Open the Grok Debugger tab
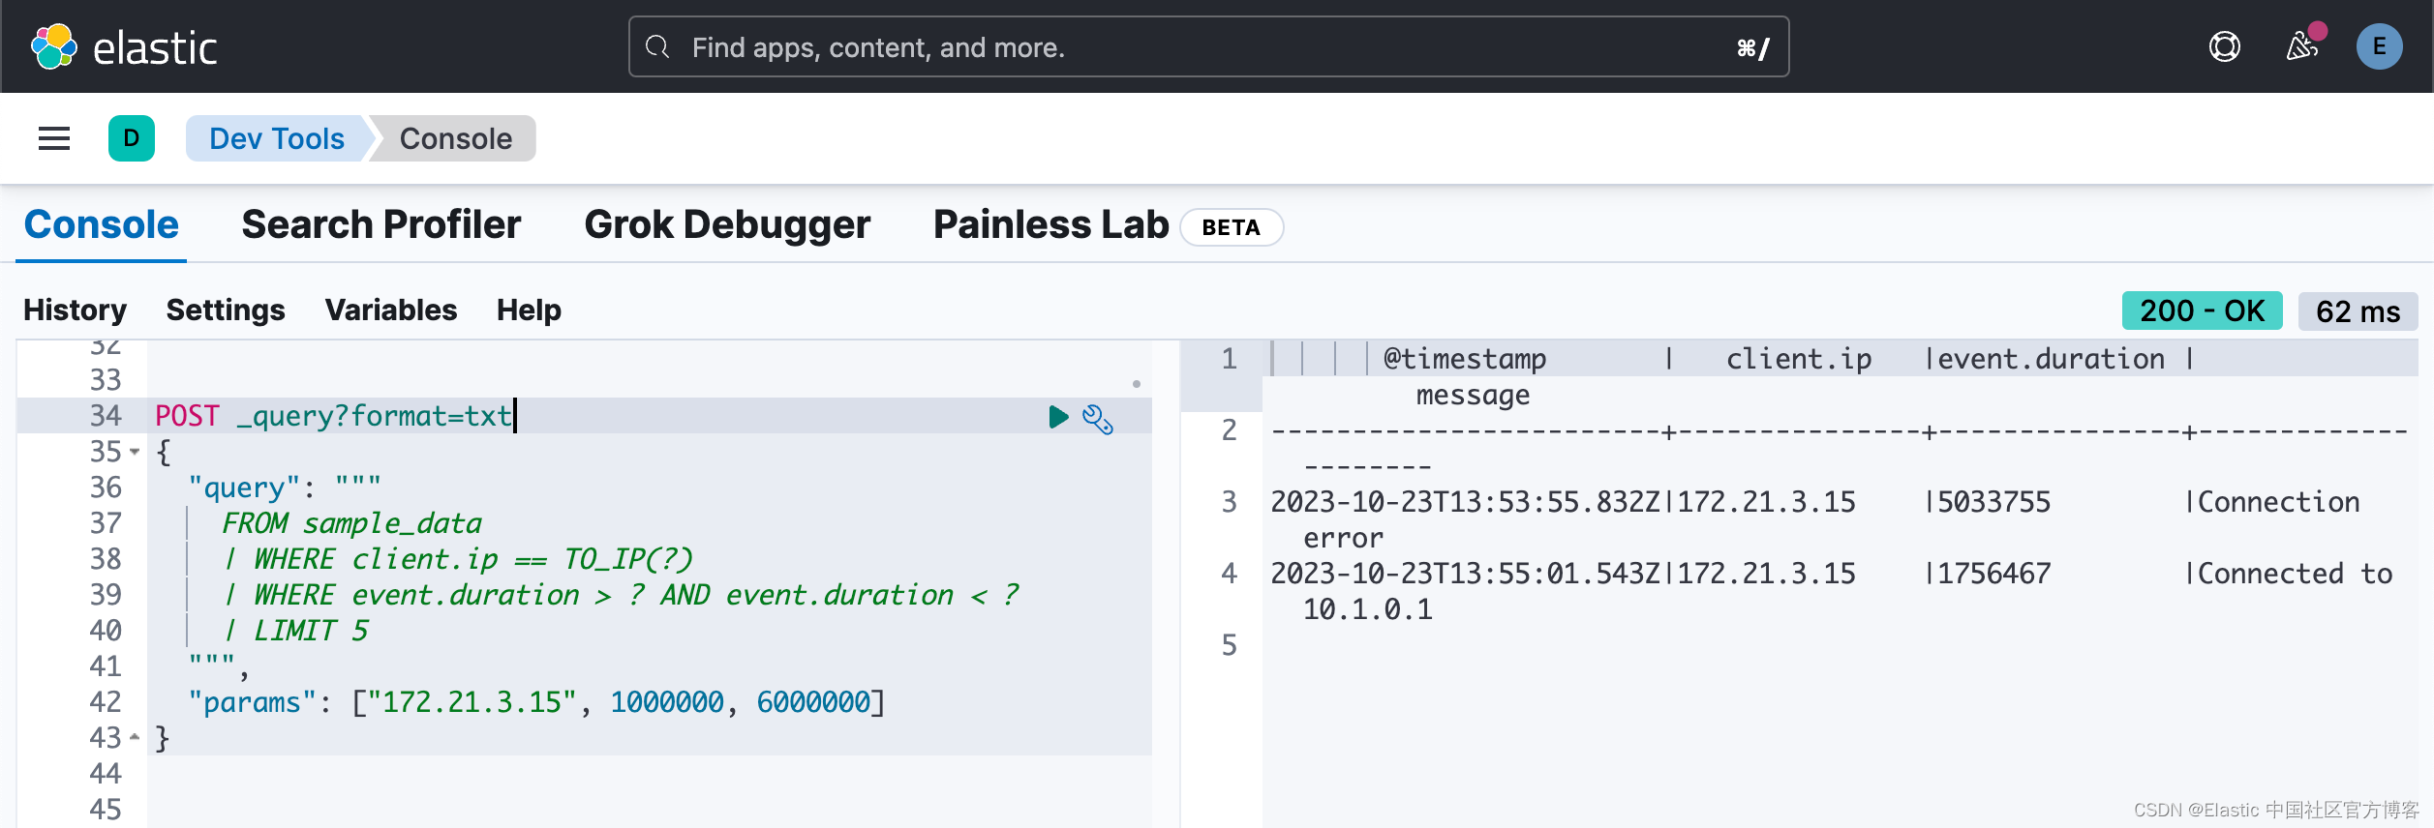The width and height of the screenshot is (2434, 828). coord(727,224)
